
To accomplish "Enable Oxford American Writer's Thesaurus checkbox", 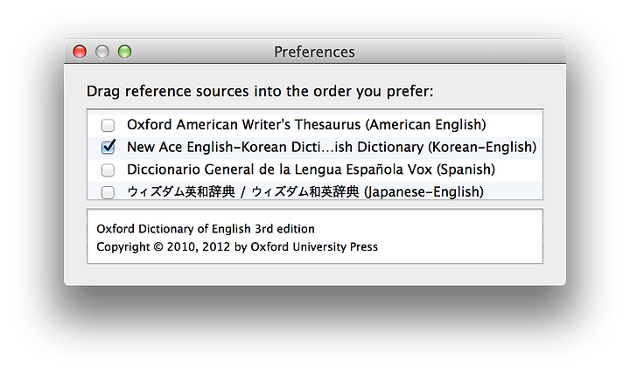I will (108, 125).
